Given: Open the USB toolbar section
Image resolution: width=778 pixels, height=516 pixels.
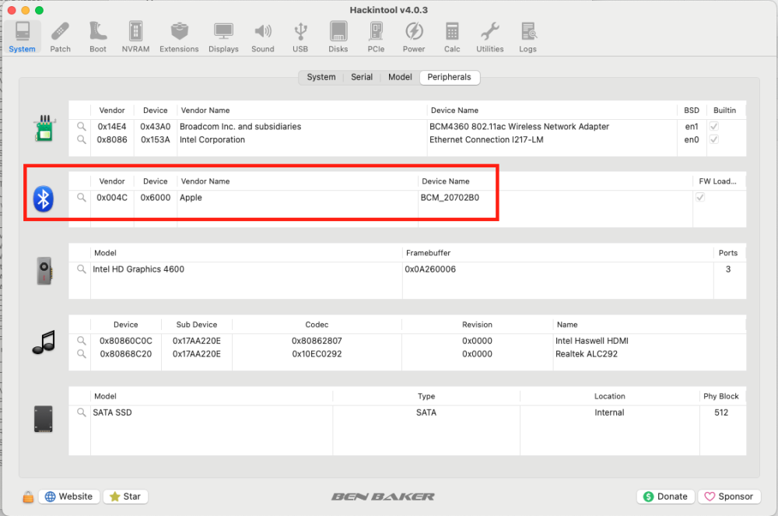Looking at the screenshot, I should (300, 37).
